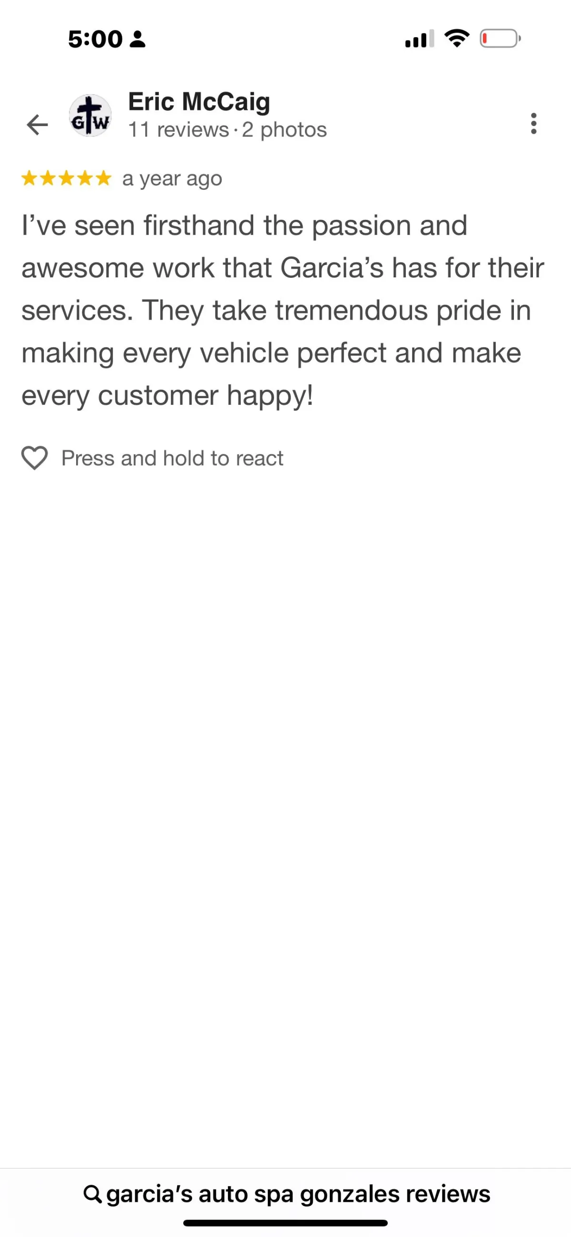Viewport: 571px width, 1237px height.
Task: Tap the home indicator bar
Action: 285,1223
